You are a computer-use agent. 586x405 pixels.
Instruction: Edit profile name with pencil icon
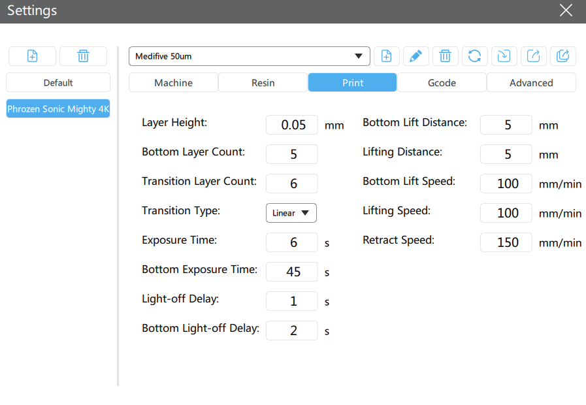point(415,56)
